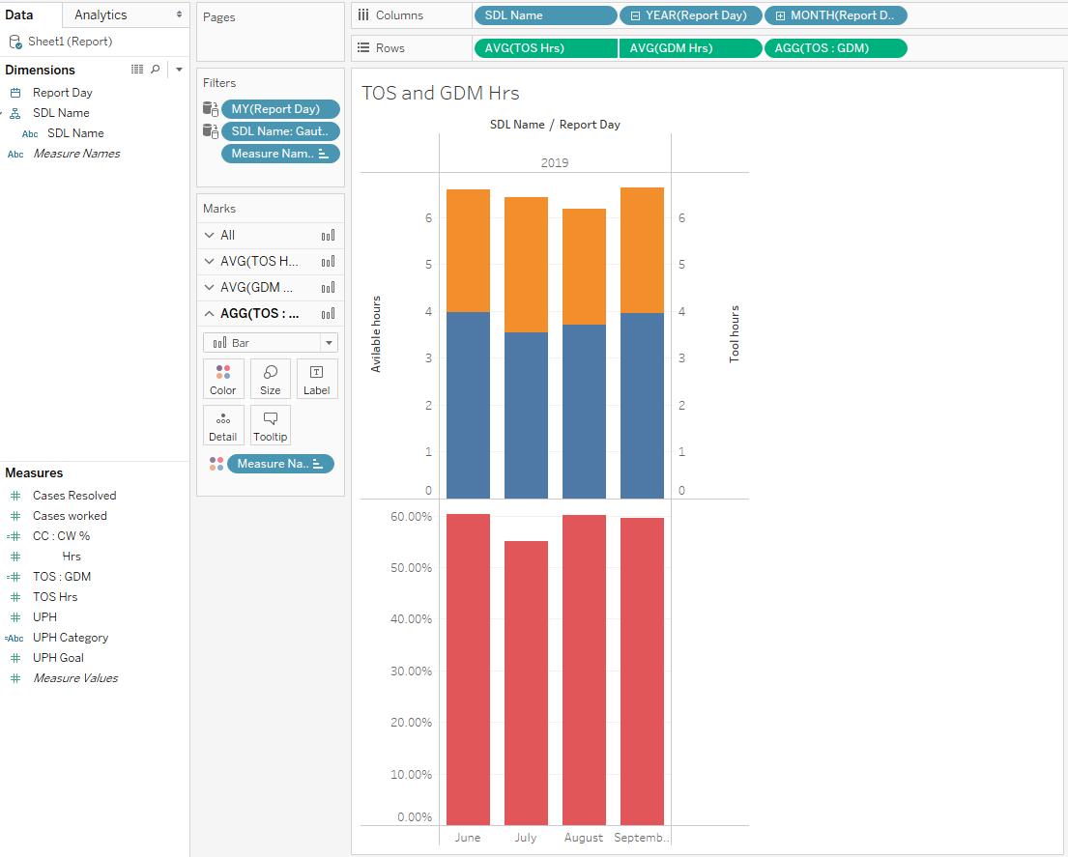Click the number icon next to Cases worked
Viewport: 1068px width, 857px height.
(15, 516)
